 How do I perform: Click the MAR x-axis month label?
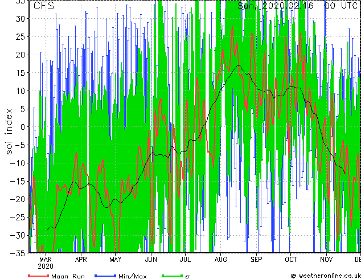tap(46, 260)
